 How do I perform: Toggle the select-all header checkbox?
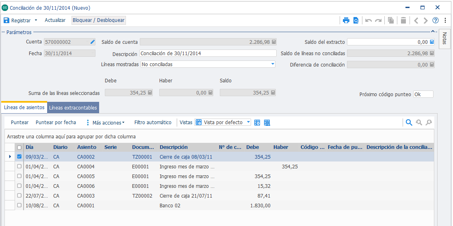[20, 148]
